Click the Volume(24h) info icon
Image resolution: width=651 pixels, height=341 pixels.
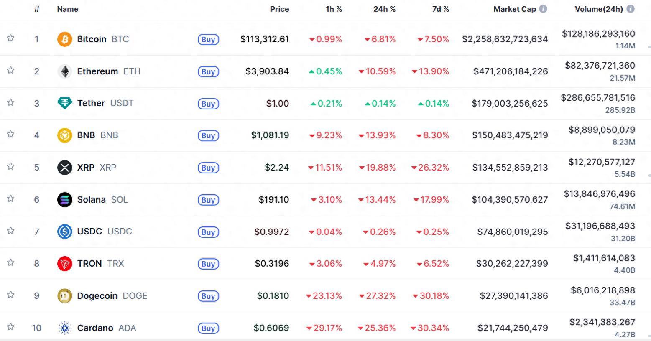pyautogui.click(x=631, y=9)
